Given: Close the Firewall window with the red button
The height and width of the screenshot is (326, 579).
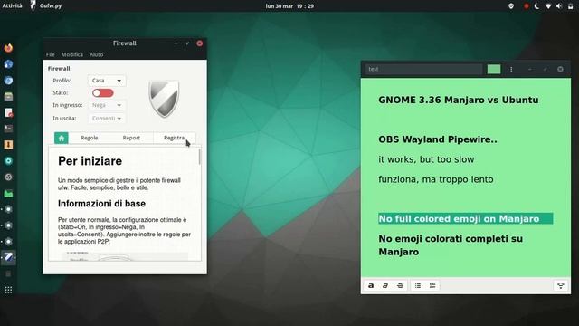Looking at the screenshot, I should pos(199,43).
